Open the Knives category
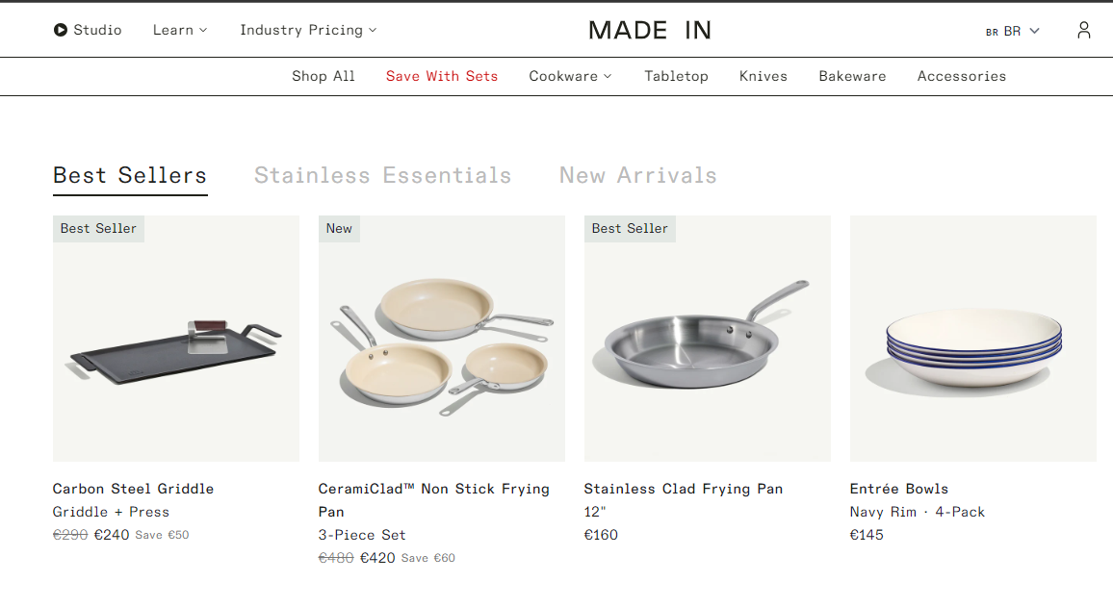The width and height of the screenshot is (1113, 607). 763,76
